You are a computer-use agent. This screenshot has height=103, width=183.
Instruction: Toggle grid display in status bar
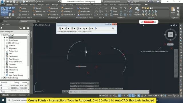coord(107,96)
